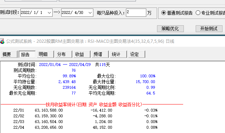The width and height of the screenshot is (225, 133).
Task: Click test period value 2022/01/04 — 2022/04/29
Action: click(x=65, y=65)
